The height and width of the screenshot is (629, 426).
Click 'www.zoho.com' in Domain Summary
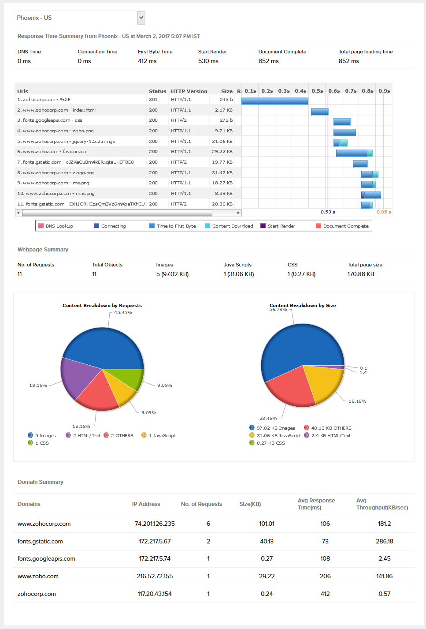point(38,576)
